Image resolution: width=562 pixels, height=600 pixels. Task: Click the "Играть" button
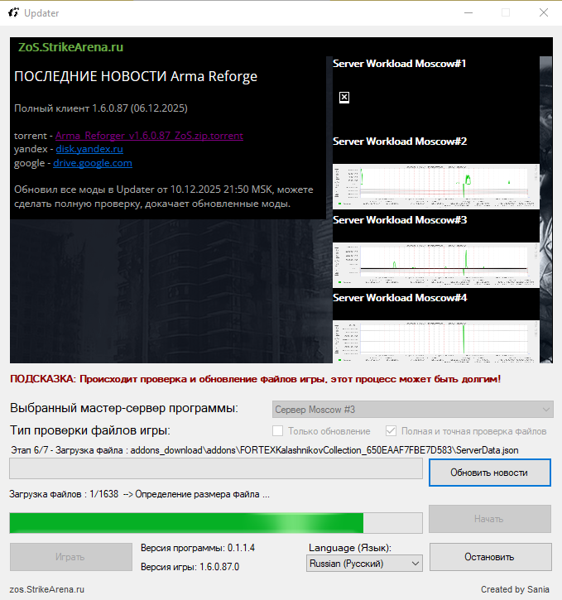70,557
